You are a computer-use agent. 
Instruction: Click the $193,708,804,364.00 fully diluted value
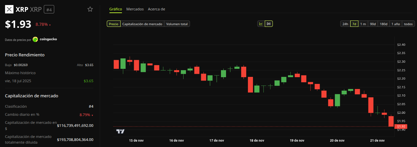75,140
